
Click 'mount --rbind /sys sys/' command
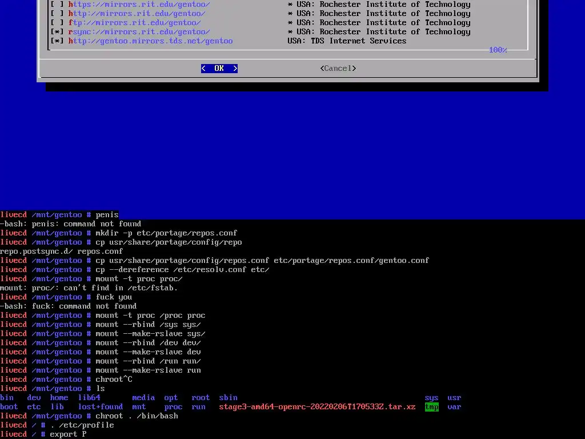pyautogui.click(x=148, y=325)
